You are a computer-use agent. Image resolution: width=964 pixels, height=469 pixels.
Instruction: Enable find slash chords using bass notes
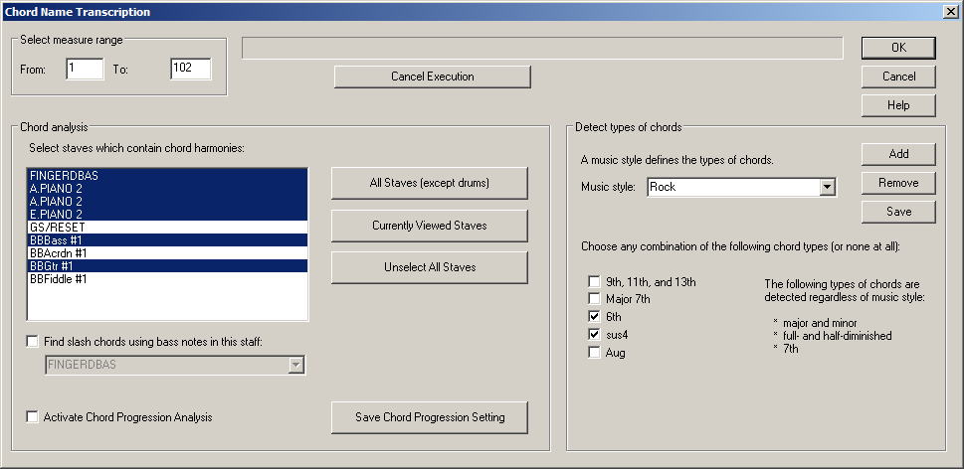[x=33, y=343]
